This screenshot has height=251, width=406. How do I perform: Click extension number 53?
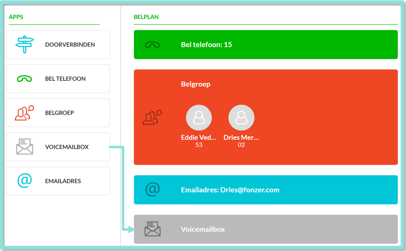click(x=199, y=145)
